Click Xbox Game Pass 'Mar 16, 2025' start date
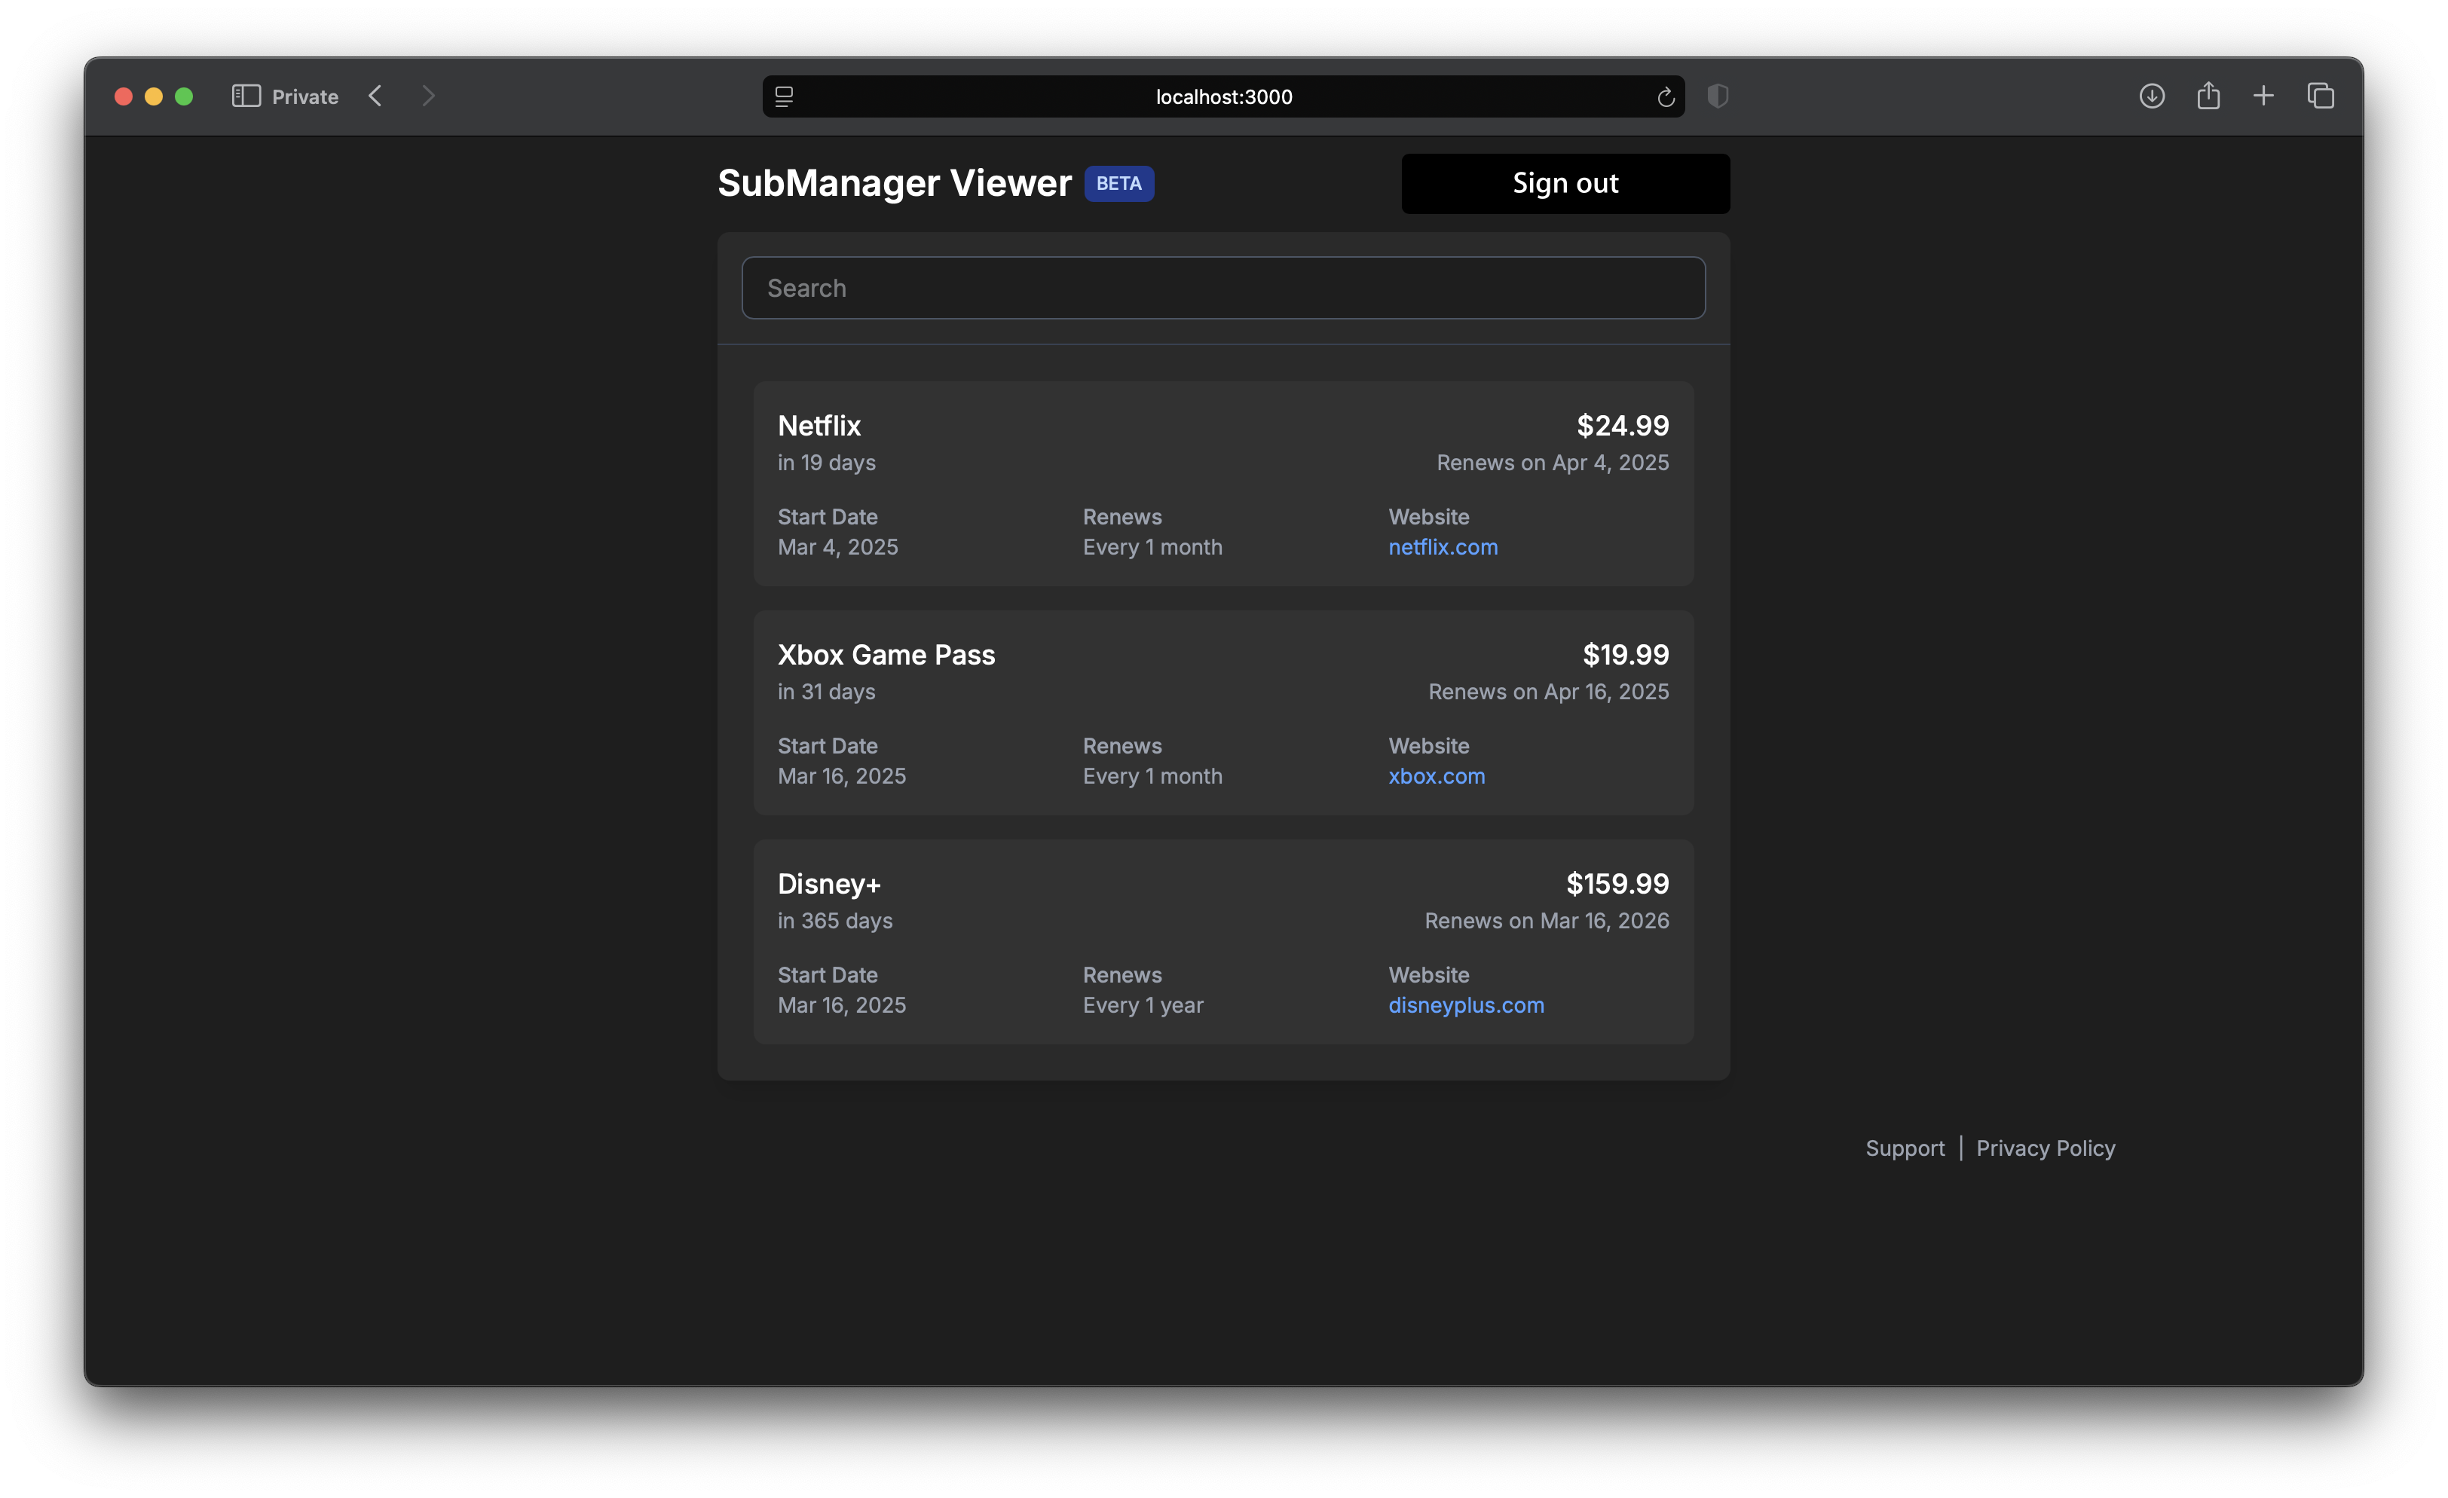The height and width of the screenshot is (1498, 2448). [x=841, y=776]
